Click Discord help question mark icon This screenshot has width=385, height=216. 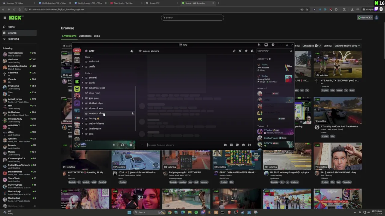click(x=273, y=45)
